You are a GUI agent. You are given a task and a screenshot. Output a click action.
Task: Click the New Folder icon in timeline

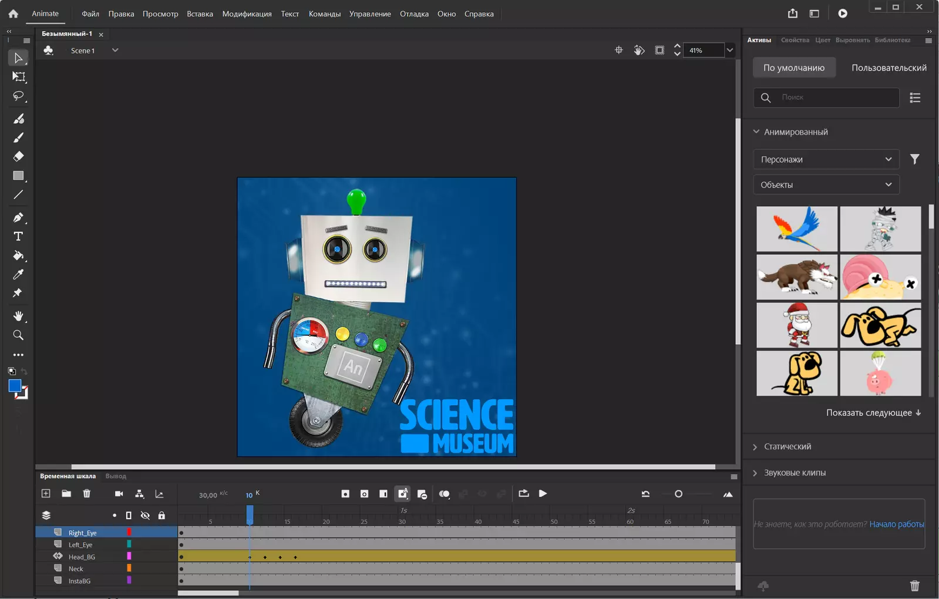pyautogui.click(x=66, y=494)
